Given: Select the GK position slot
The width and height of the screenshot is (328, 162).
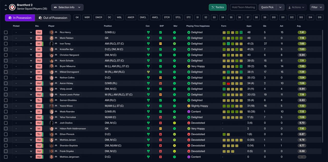Looking at the screenshot, I should click(x=77, y=17).
